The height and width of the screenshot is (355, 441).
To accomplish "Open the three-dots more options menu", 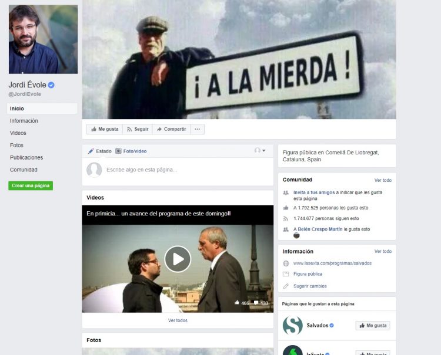I will tap(198, 129).
